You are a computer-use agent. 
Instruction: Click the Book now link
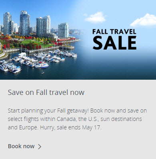25,146
